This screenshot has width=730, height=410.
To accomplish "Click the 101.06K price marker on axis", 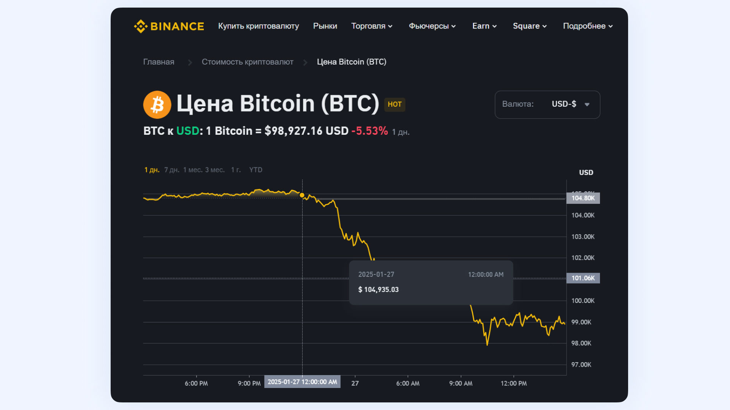I will click(x=583, y=278).
